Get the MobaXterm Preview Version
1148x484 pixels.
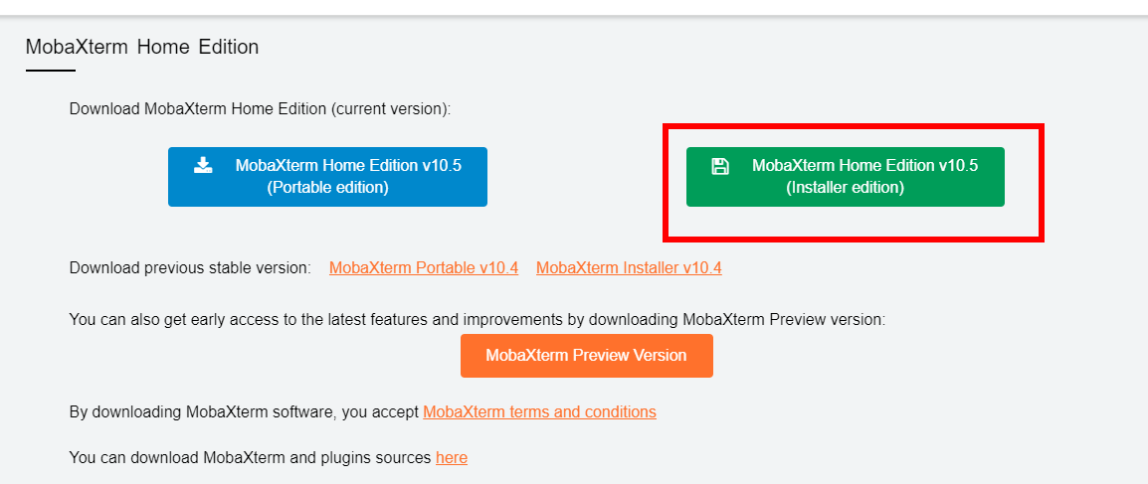pyautogui.click(x=587, y=356)
